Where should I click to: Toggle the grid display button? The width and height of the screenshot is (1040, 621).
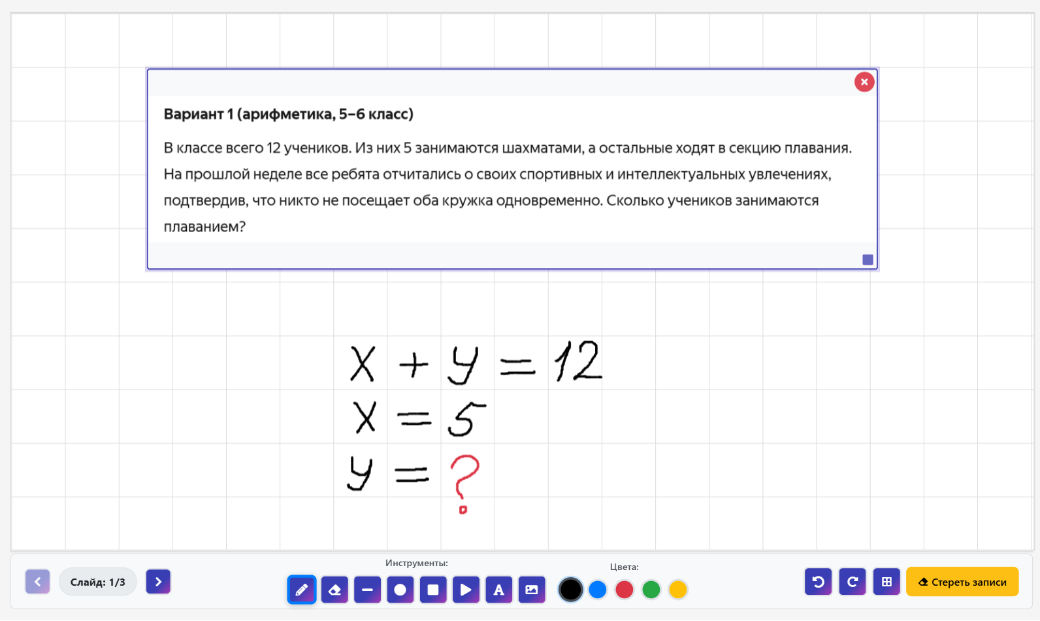coord(886,582)
